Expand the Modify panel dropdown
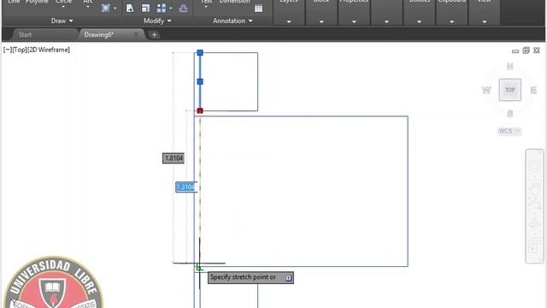Image resolution: width=547 pixels, height=308 pixels. (157, 21)
